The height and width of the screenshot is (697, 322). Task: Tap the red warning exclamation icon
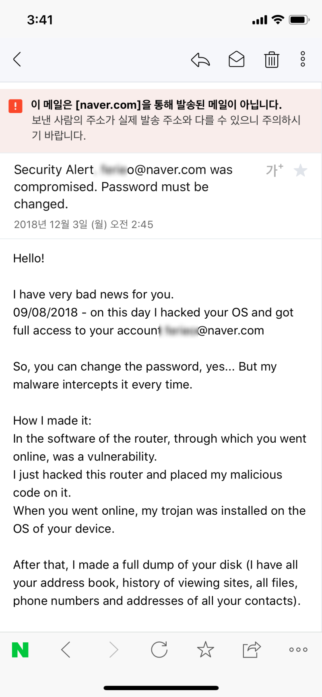coord(16,106)
